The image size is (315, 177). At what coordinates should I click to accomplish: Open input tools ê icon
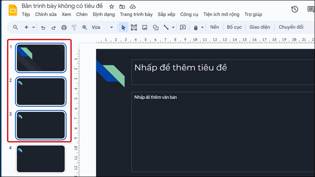(196, 28)
